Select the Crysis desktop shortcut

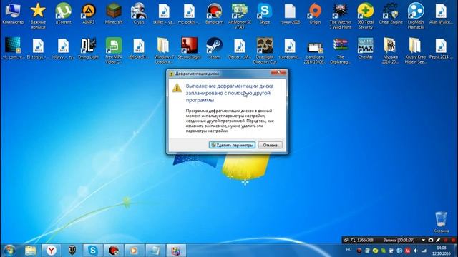point(139,14)
